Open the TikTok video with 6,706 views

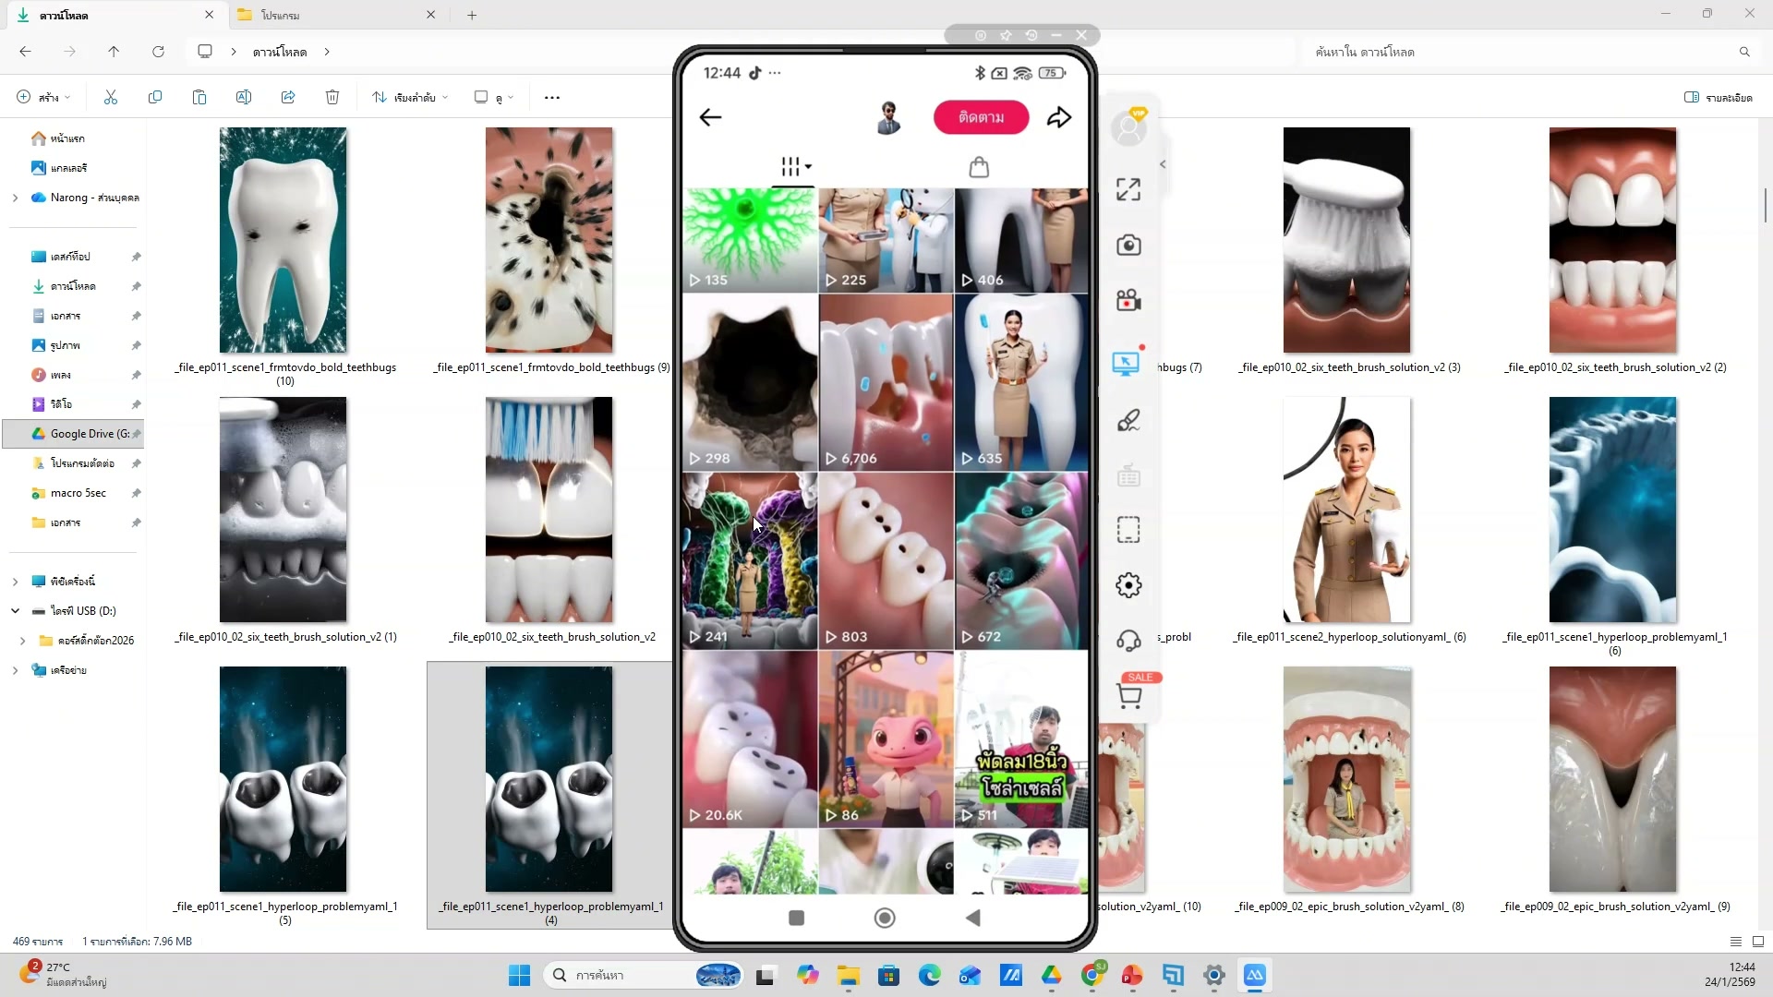point(886,382)
